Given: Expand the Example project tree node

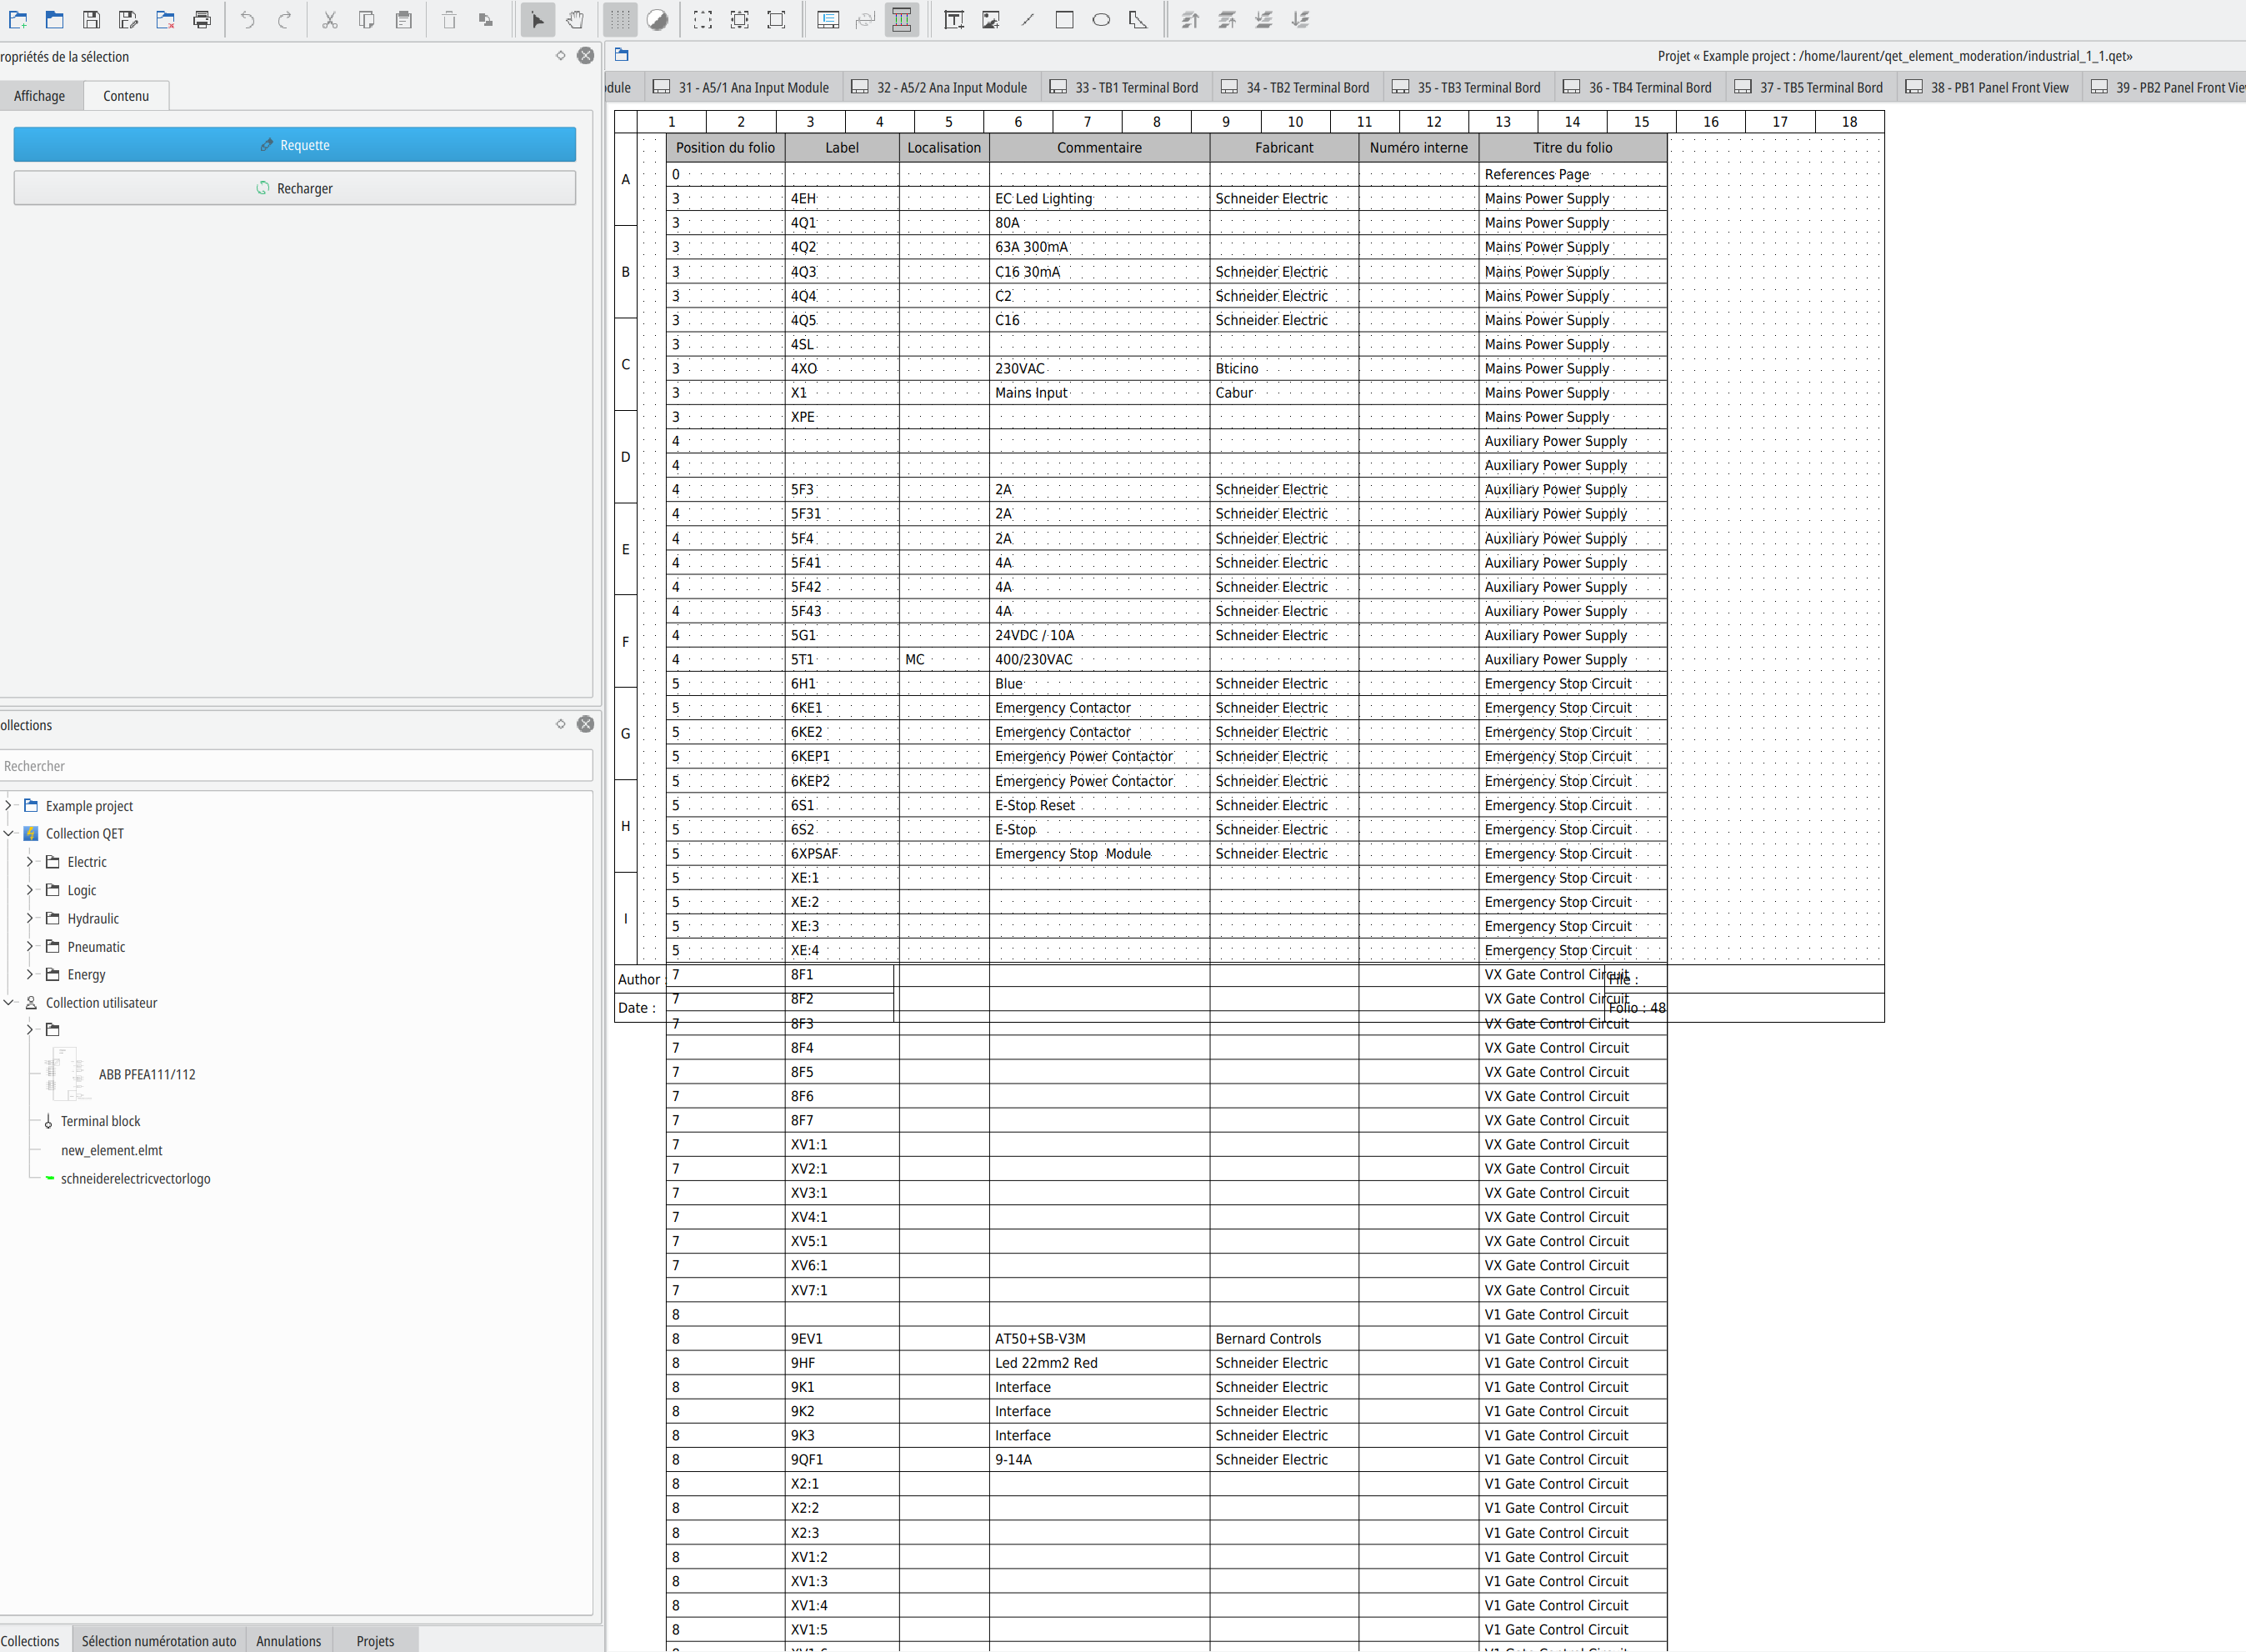Looking at the screenshot, I should [8, 805].
